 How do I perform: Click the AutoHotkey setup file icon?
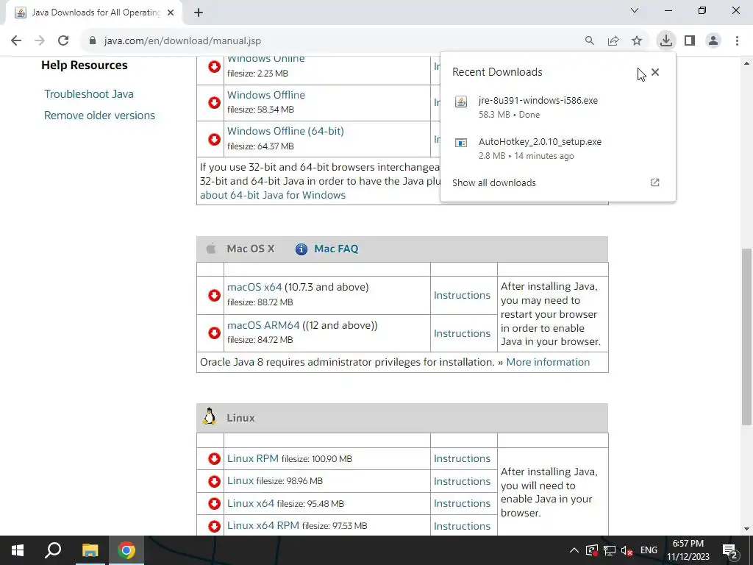click(x=461, y=143)
